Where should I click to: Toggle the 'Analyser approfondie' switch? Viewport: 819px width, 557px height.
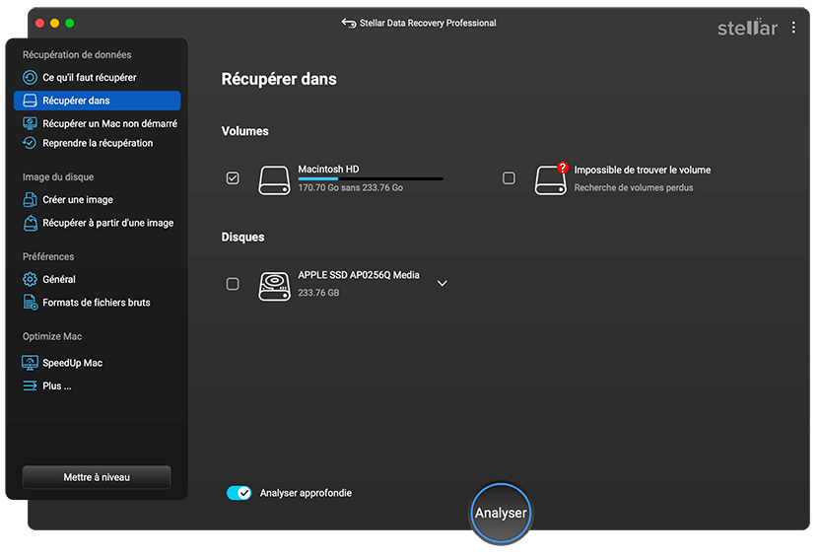(x=239, y=493)
